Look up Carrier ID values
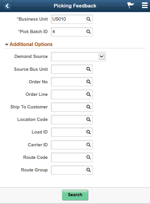Viewport: 150px width, 204px height. [x=89, y=145]
